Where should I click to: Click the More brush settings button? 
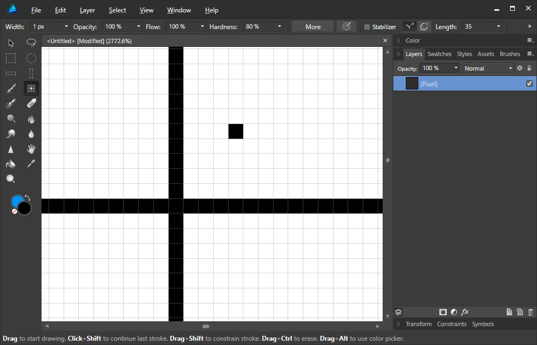point(312,26)
